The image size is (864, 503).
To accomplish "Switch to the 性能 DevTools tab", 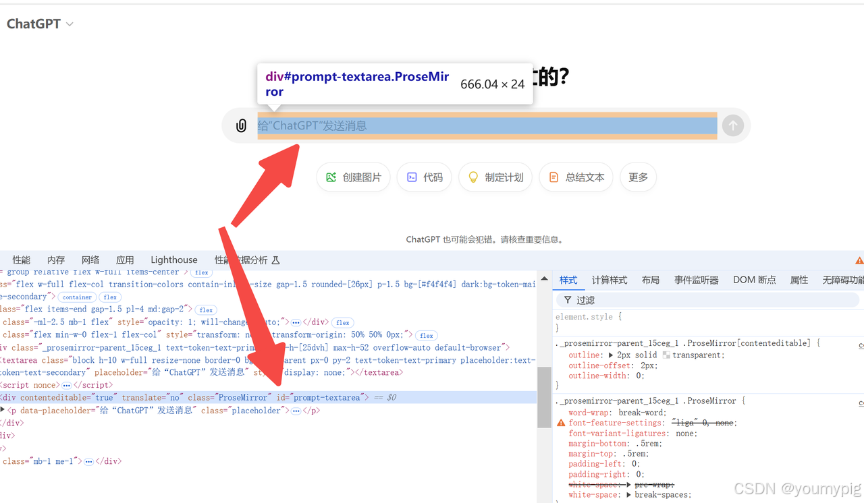I will click(22, 260).
